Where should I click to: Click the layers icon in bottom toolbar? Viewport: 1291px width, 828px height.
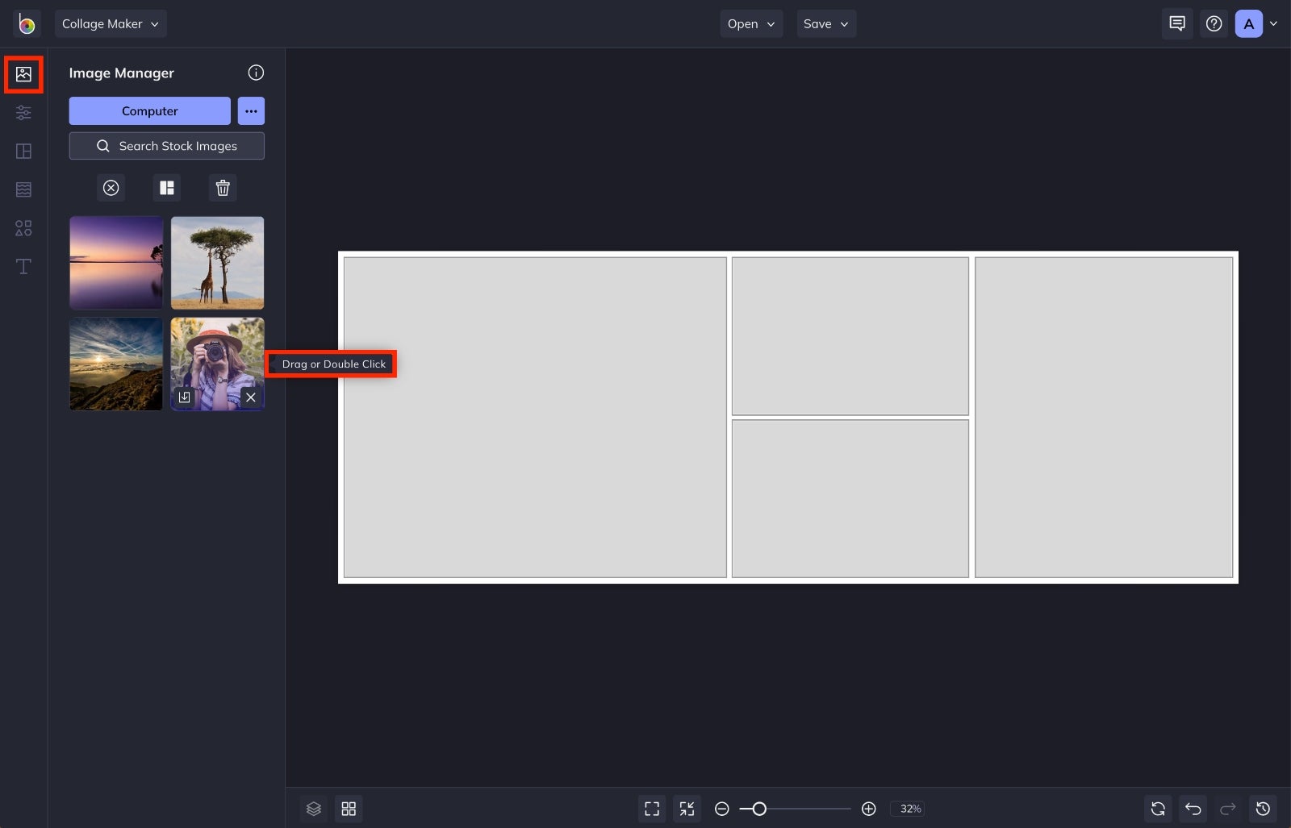click(x=313, y=809)
